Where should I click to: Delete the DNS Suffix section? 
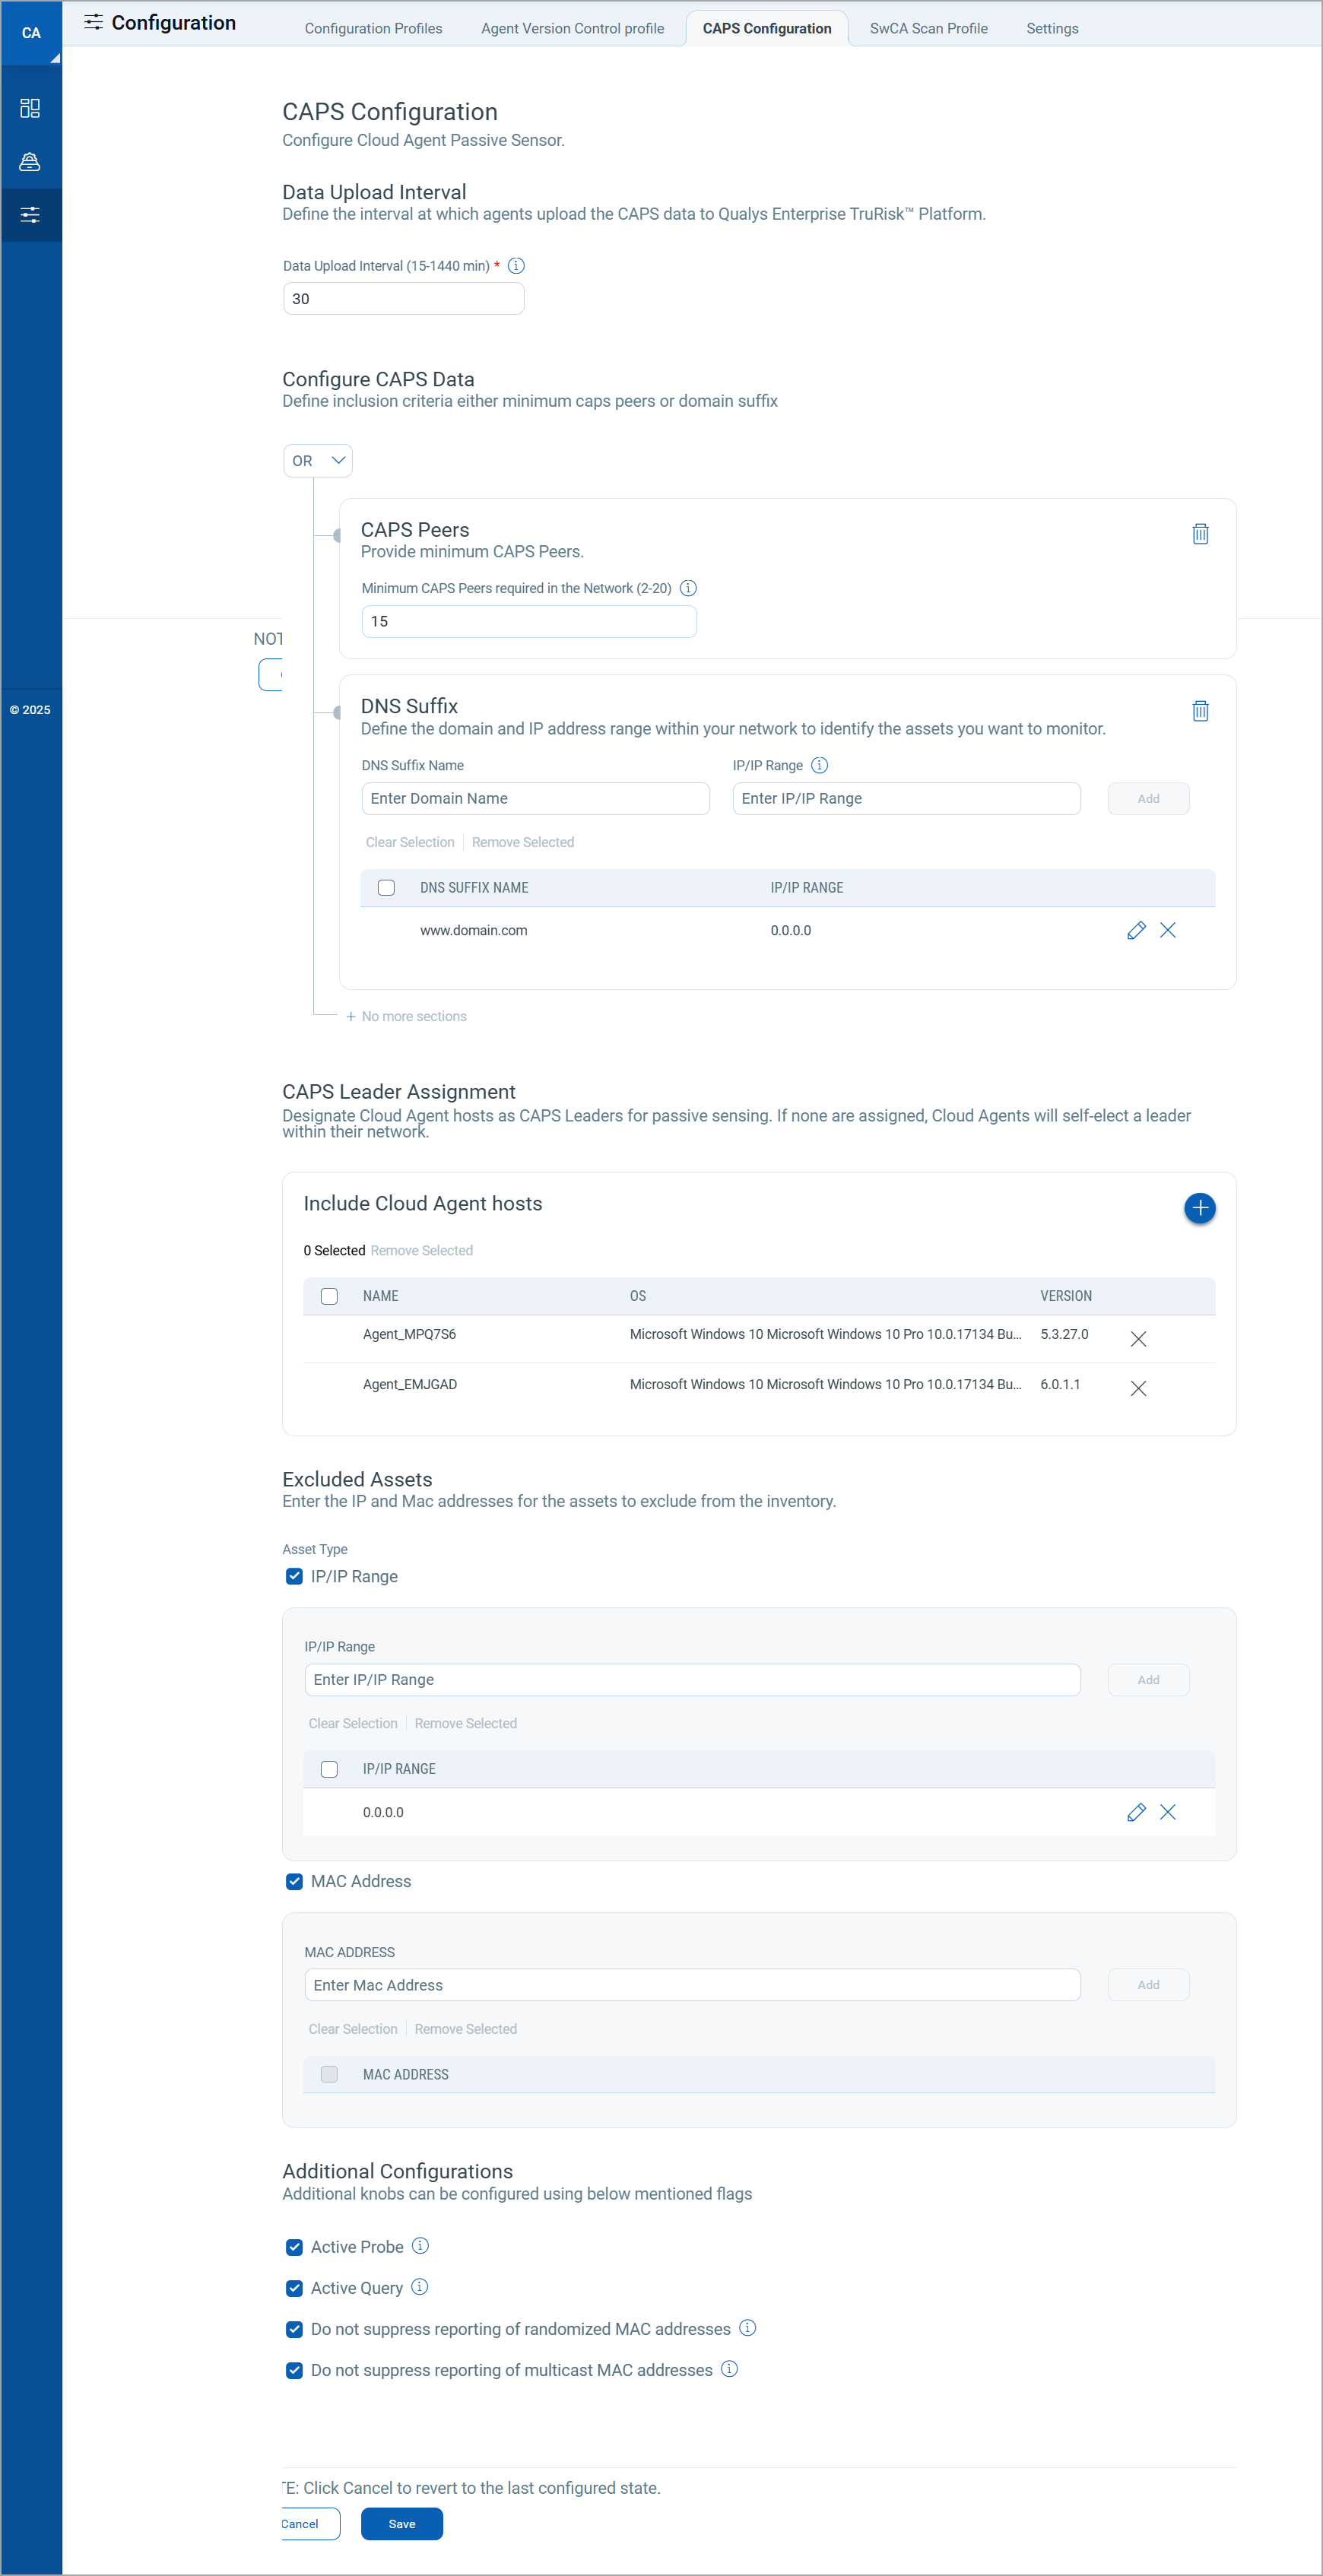pos(1200,711)
